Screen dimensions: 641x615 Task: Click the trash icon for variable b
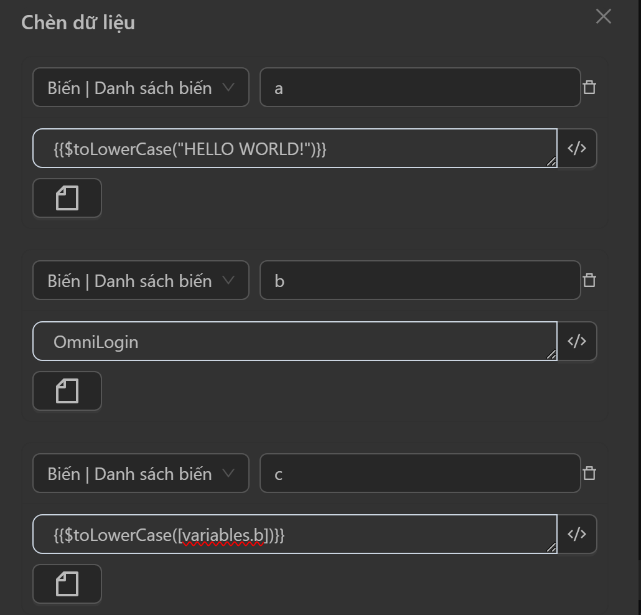(589, 280)
